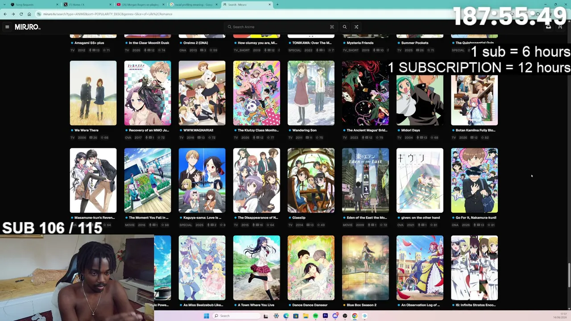Open a new browser tab

click(277, 4)
